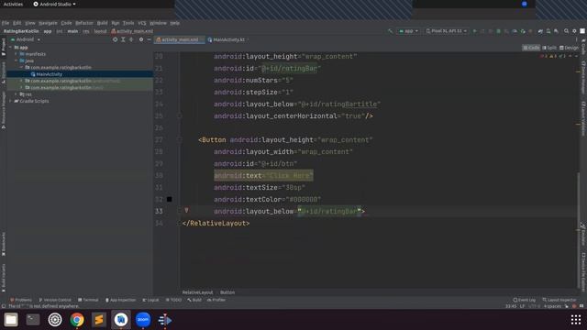Open the App Inspection tool window
Image resolution: width=587 pixels, height=330 pixels.
(120, 300)
